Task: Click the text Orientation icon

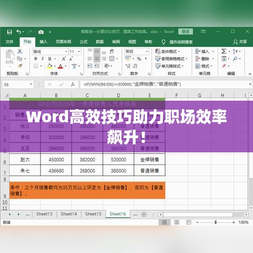Action: 106,66
